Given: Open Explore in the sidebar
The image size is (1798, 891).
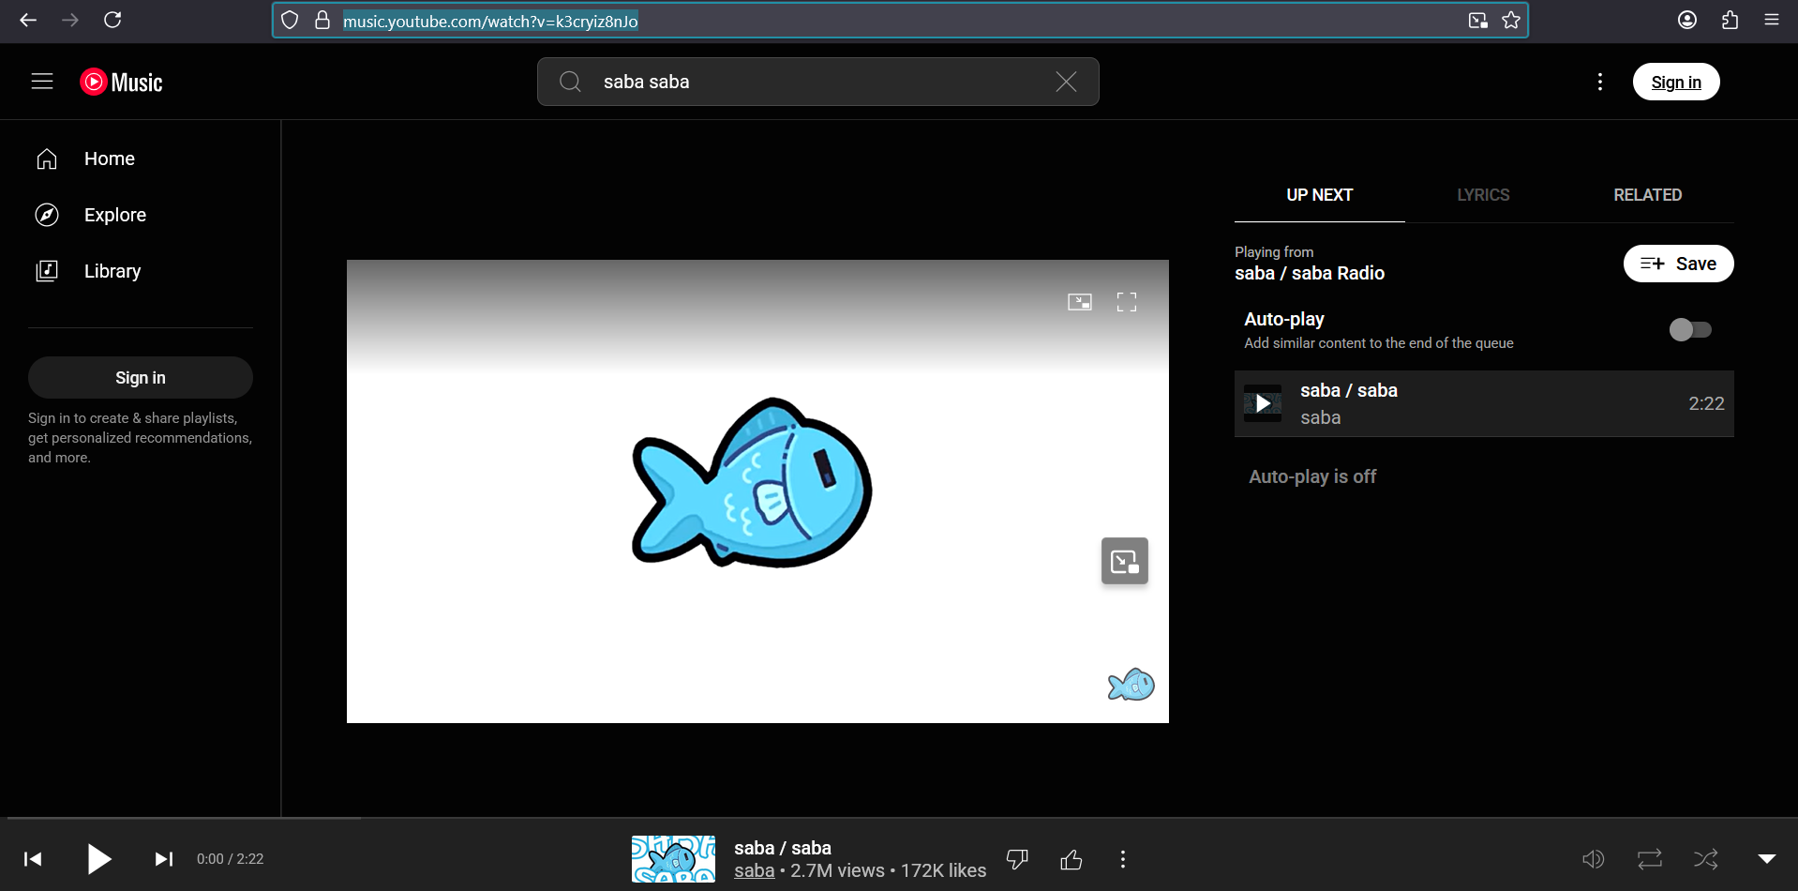Looking at the screenshot, I should tap(141, 215).
